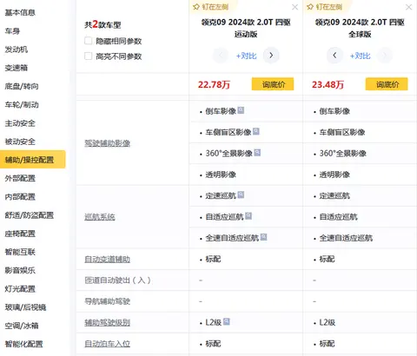Move 全球版 column left with the arrow
The width and height of the screenshot is (417, 356).
tap(334, 55)
